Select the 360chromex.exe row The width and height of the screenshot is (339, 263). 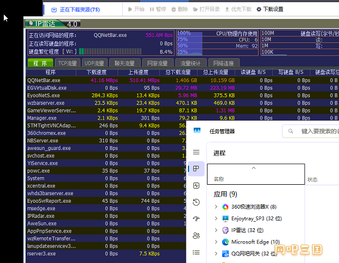106,133
